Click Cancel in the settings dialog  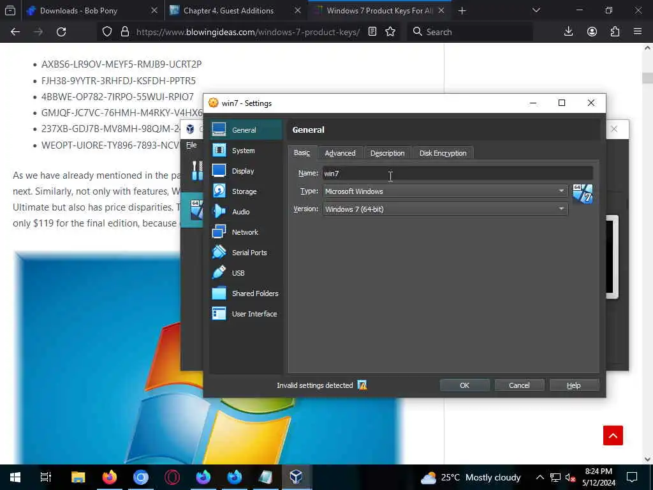point(519,385)
